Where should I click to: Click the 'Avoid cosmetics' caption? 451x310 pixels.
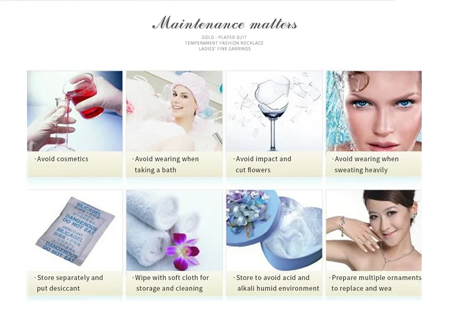coord(61,159)
